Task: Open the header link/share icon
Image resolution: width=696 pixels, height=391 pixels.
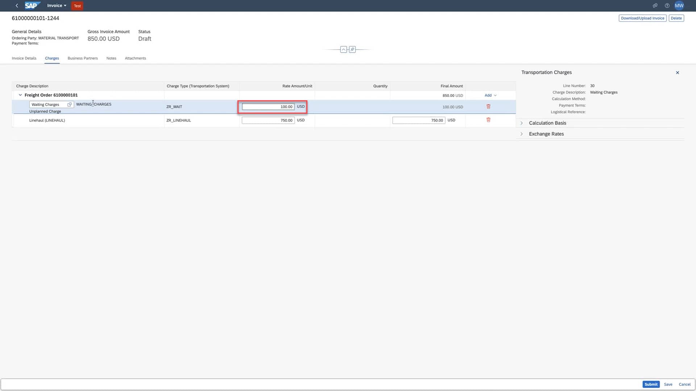Action: (x=655, y=6)
